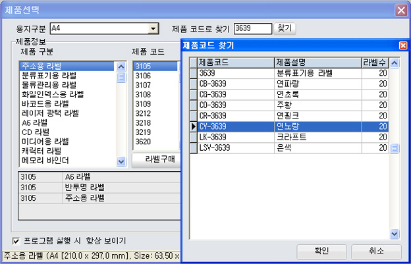Screen dimensions: 411x264
Task: Select product code 3106
Action: pyautogui.click(x=155, y=76)
